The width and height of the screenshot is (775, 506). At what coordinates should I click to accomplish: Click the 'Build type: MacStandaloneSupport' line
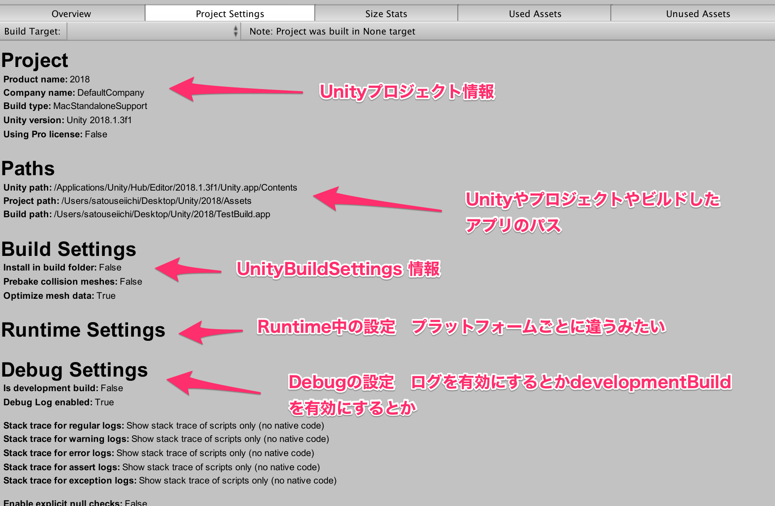pyautogui.click(x=75, y=106)
